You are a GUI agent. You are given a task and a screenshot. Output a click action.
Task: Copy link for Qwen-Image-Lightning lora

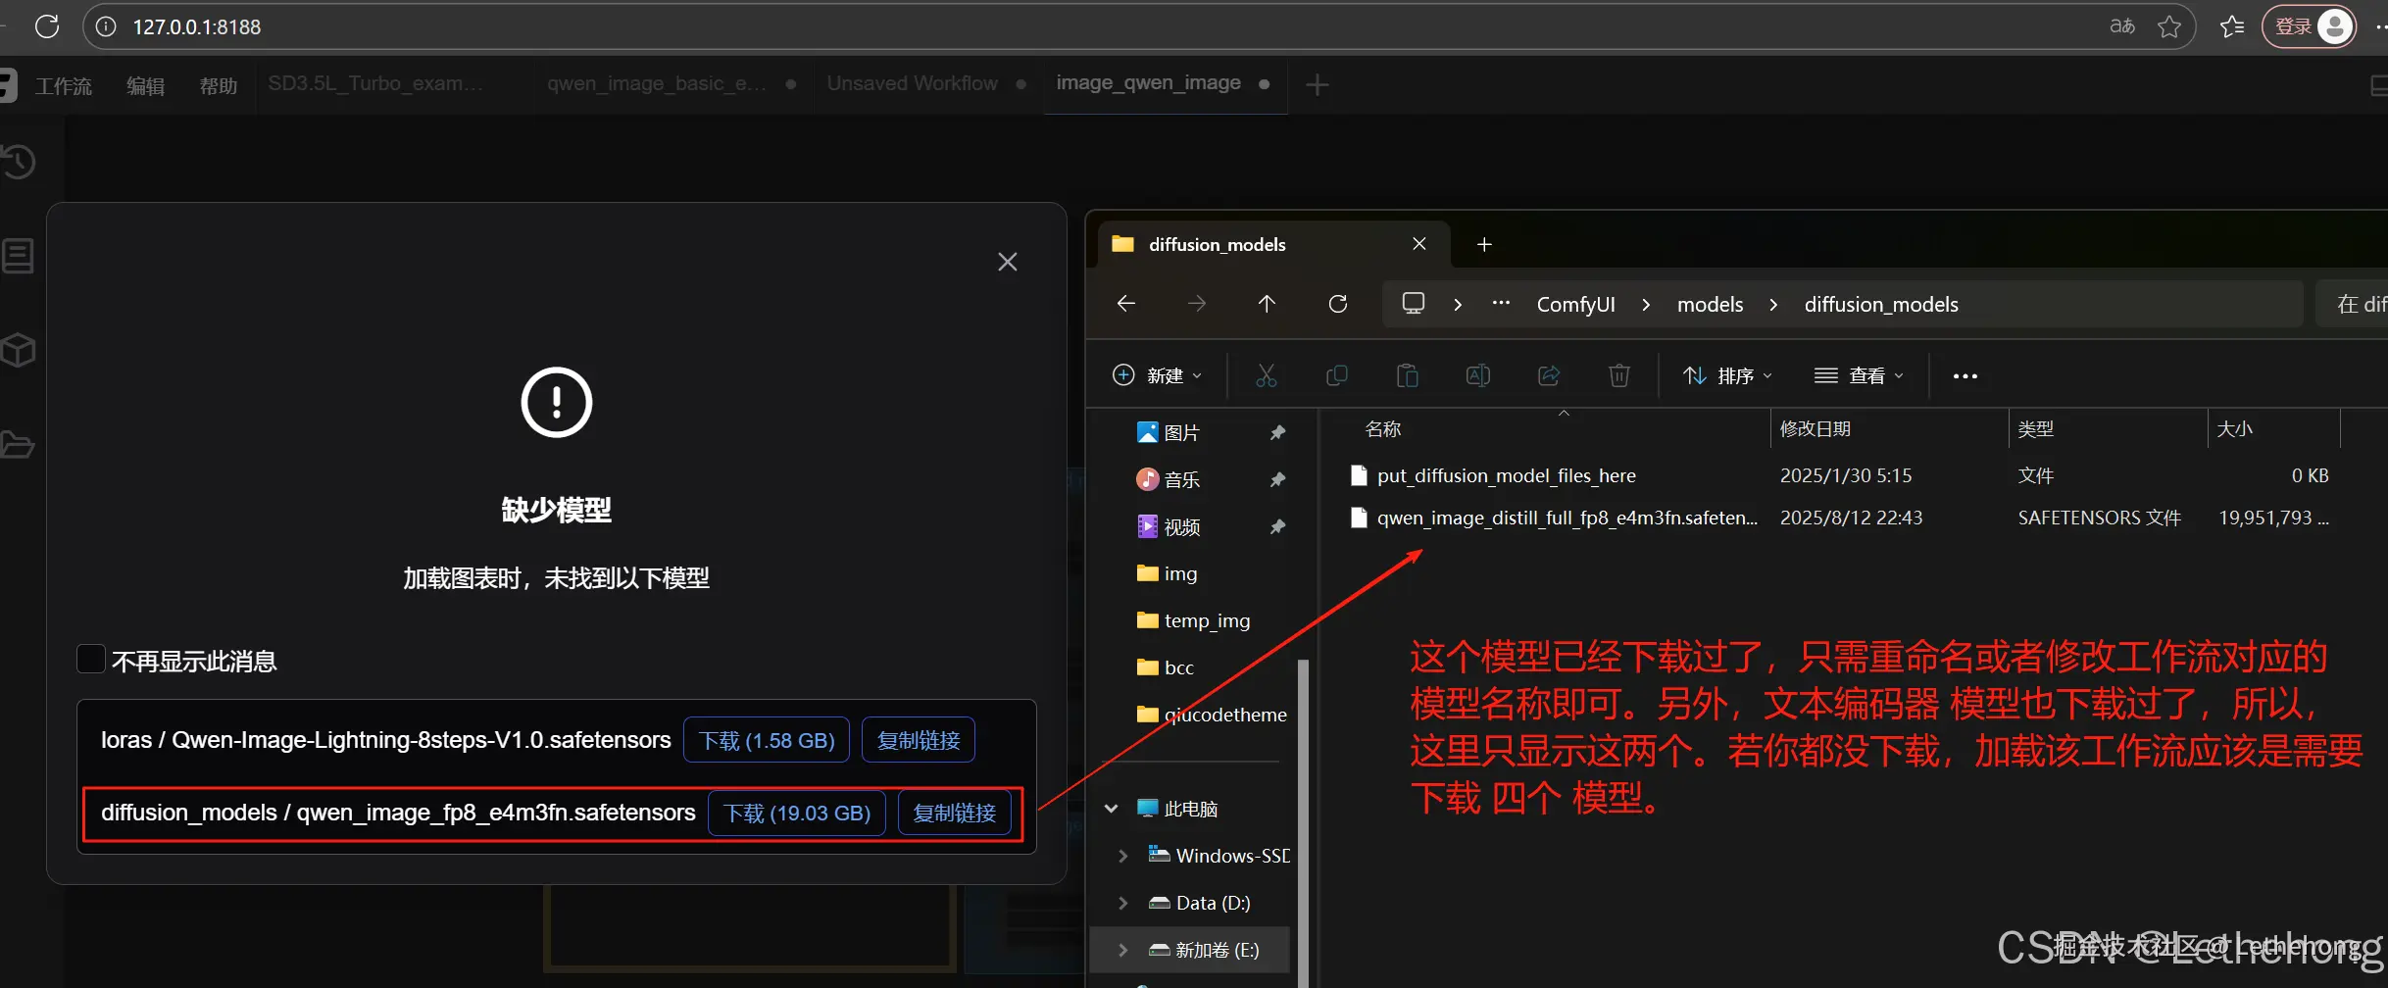tap(919, 740)
